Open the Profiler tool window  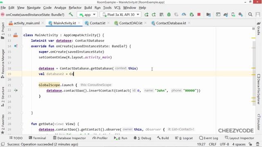100,138
